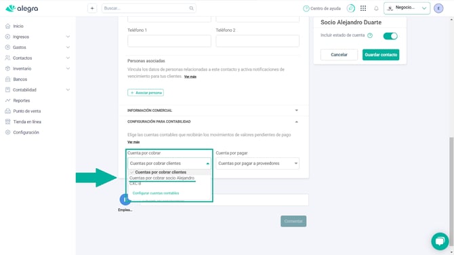Click the plus quick-create icon in top bar
This screenshot has width=454, height=255.
click(92, 8)
